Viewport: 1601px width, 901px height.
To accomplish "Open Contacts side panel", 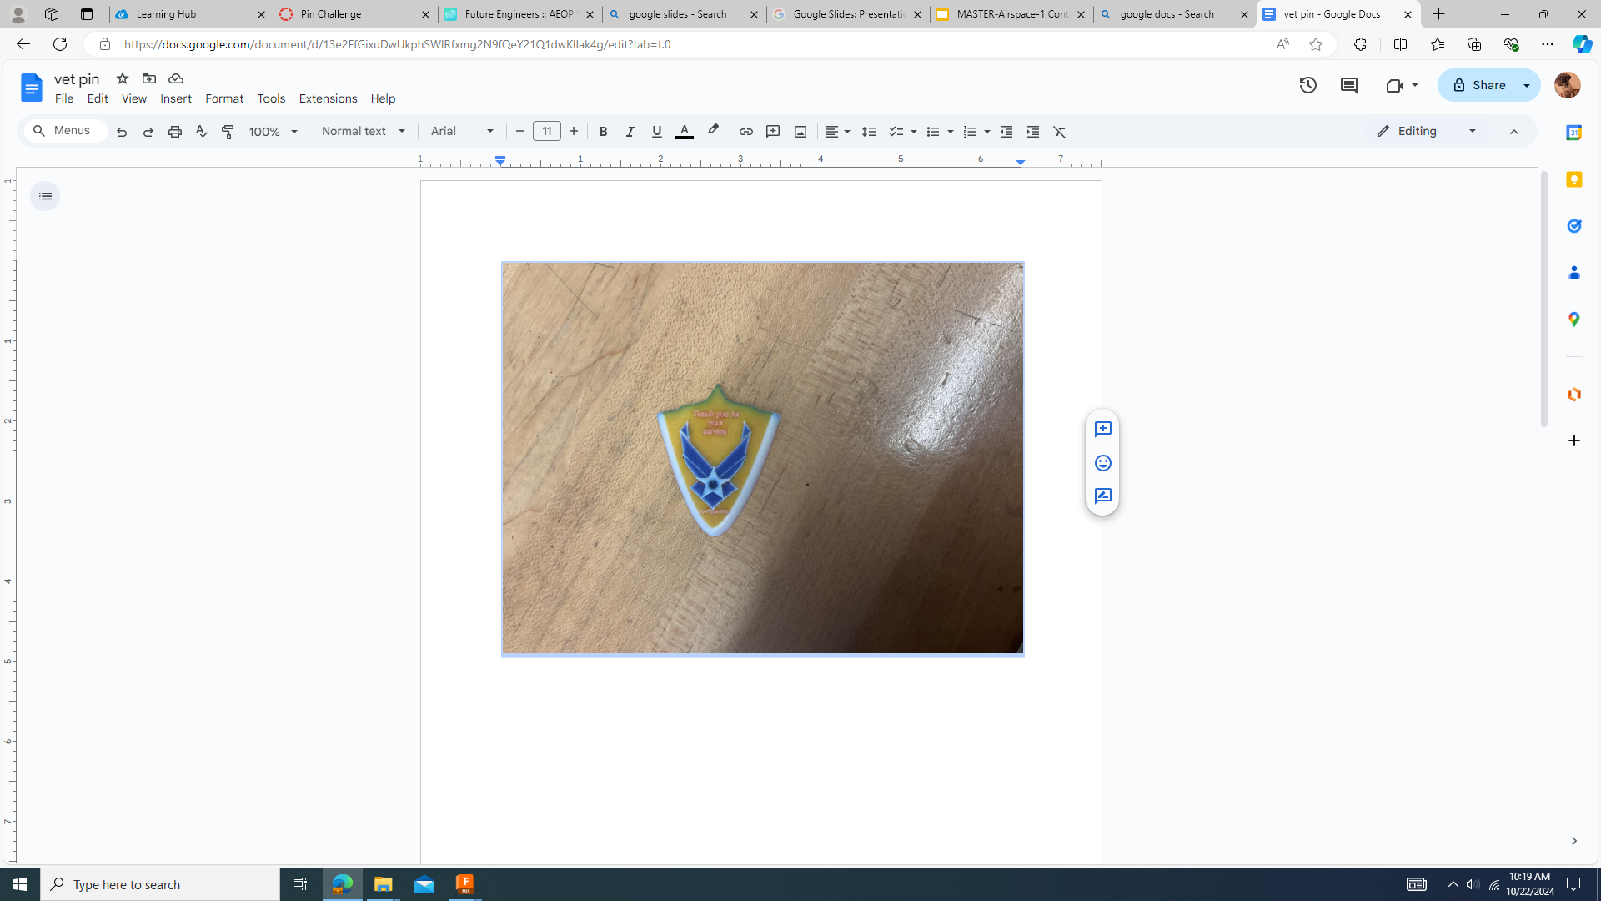I will click(x=1573, y=273).
